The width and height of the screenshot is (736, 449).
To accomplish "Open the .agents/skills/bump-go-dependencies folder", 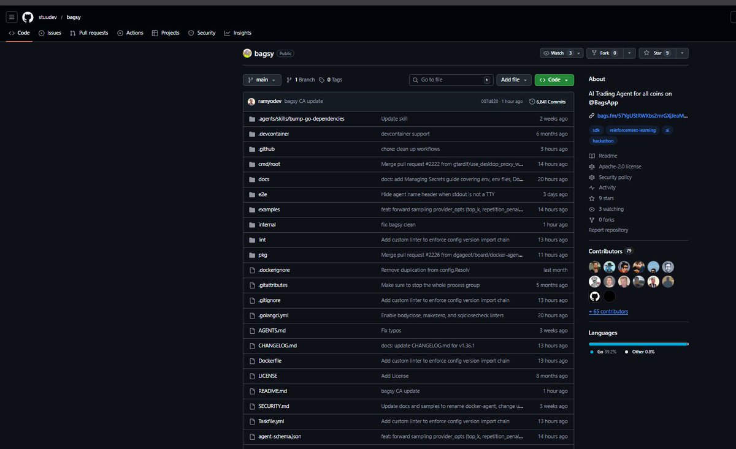I will 301,119.
